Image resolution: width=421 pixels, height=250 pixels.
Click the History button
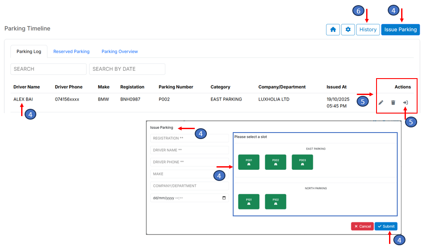(x=368, y=30)
